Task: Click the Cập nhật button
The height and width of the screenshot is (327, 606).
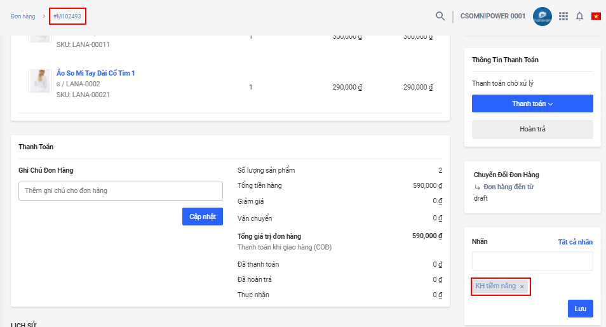Action: [203, 217]
